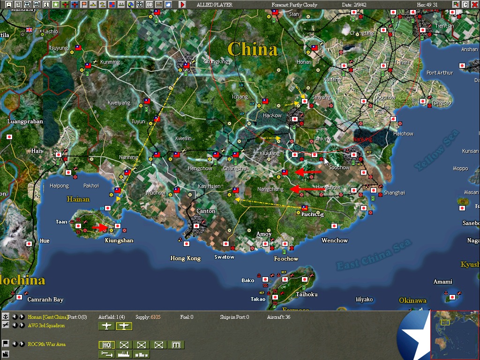Click the AVG 3rd Squadron unit name

tap(46, 325)
